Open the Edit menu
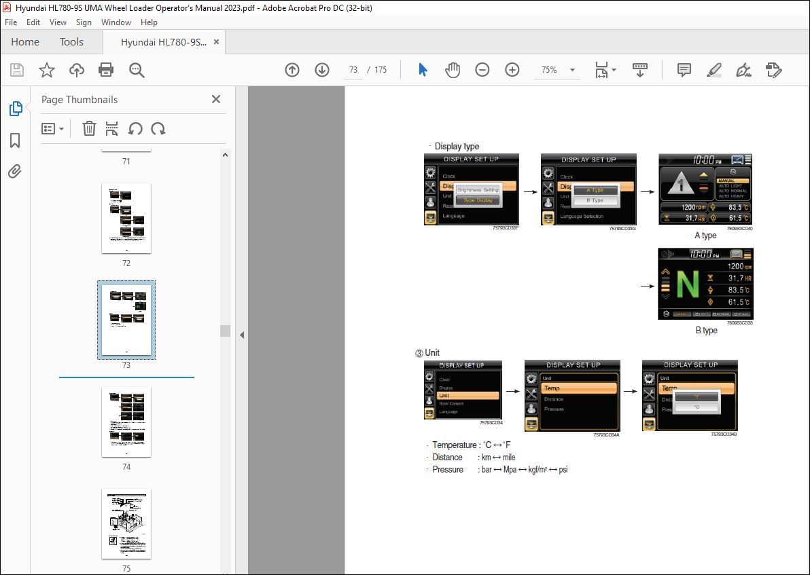Viewport: 810px width, 575px height. pyautogui.click(x=33, y=22)
